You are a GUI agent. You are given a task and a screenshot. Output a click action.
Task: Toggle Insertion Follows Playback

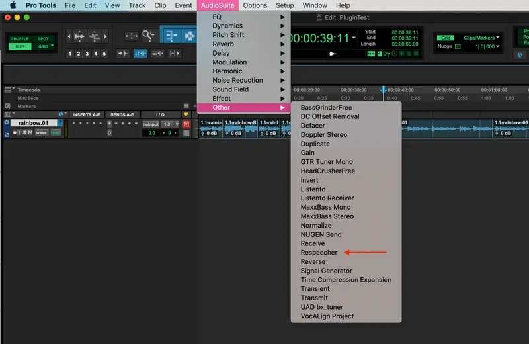pyautogui.click(x=175, y=54)
